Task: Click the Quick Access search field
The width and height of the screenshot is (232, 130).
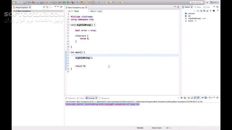Action: pyautogui.click(x=196, y=2)
